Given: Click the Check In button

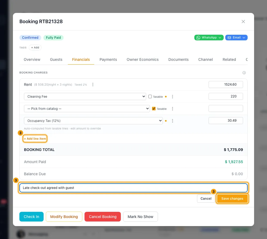Looking at the screenshot, I should pos(31,217).
